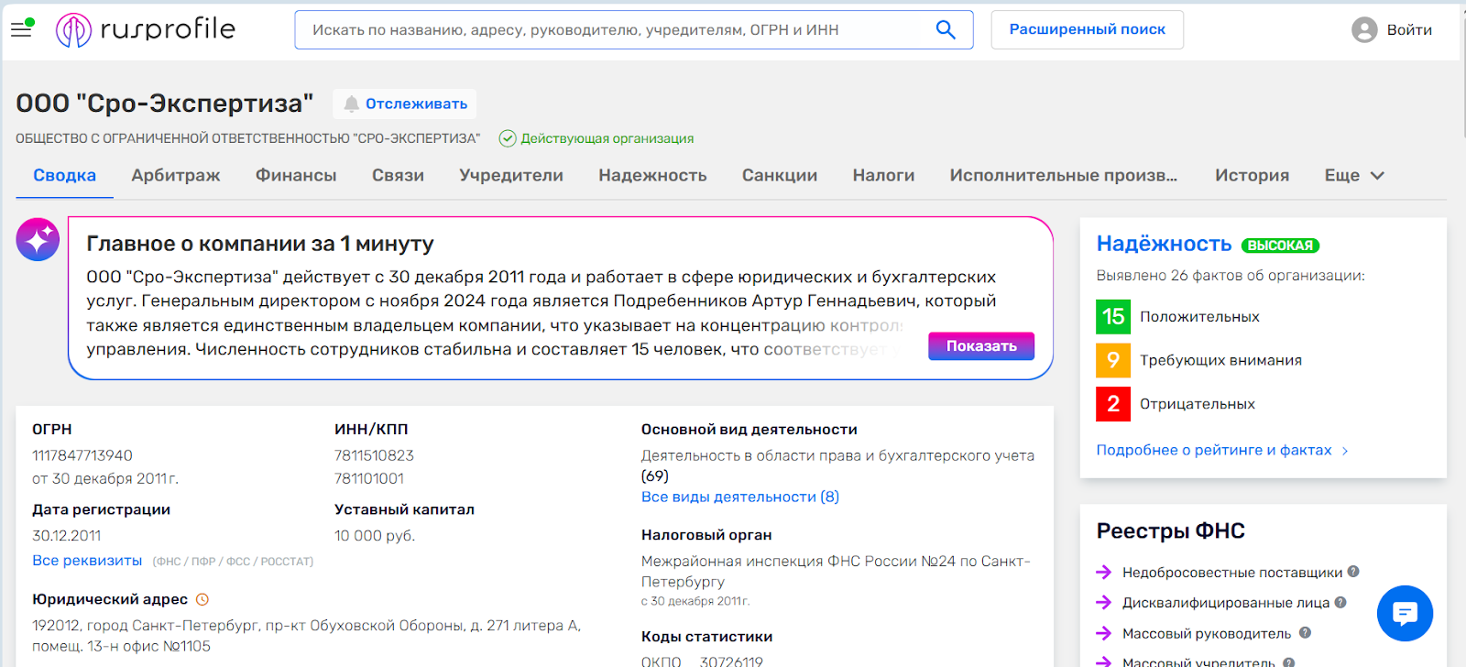Click the user avatar icon

[1363, 30]
